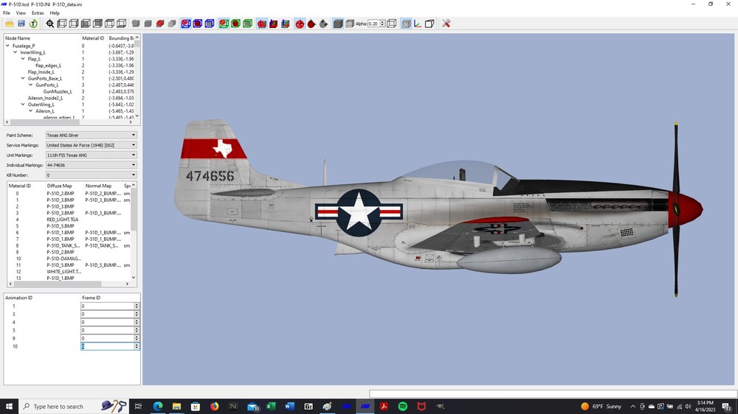Open the Extras menu
Image resolution: width=738 pixels, height=414 pixels.
pos(38,13)
